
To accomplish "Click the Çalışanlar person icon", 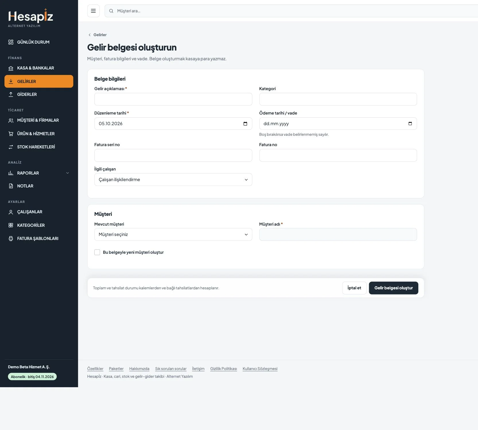I will (x=11, y=212).
